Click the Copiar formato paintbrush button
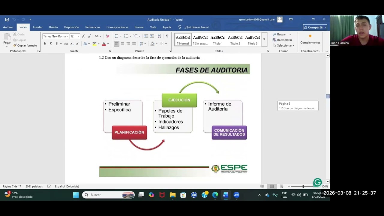Image resolution: width=384 pixels, height=216 pixels. (x=25, y=45)
